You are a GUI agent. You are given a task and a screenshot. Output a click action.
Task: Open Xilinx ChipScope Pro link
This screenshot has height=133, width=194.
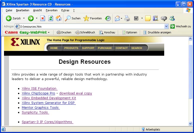(38, 93)
